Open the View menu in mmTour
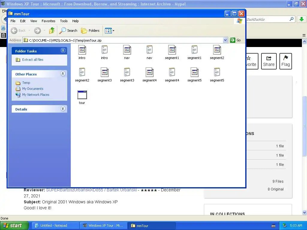307x230 pixels. [x=34, y=21]
